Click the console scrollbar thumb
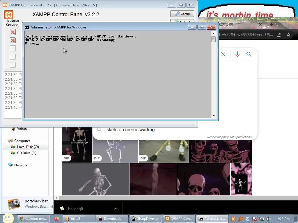Image resolution: width=298 pixels, height=223 pixels. coord(213,39)
